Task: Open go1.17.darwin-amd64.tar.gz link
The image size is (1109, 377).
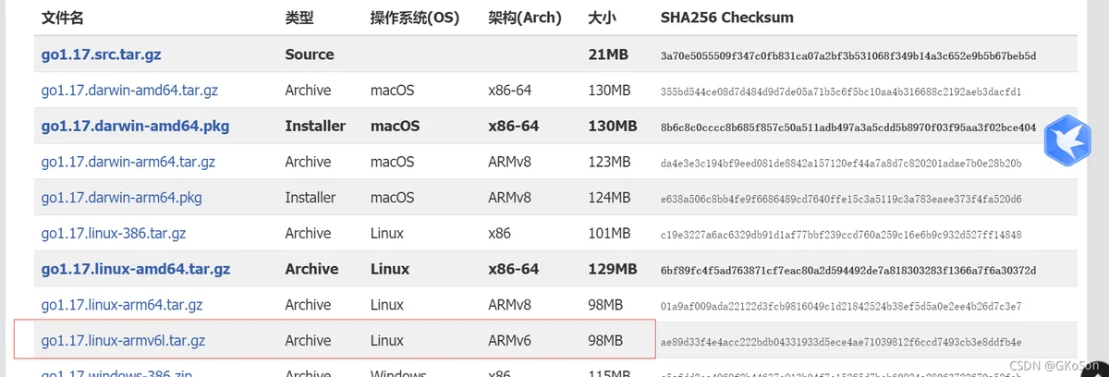Action: pyautogui.click(x=129, y=91)
